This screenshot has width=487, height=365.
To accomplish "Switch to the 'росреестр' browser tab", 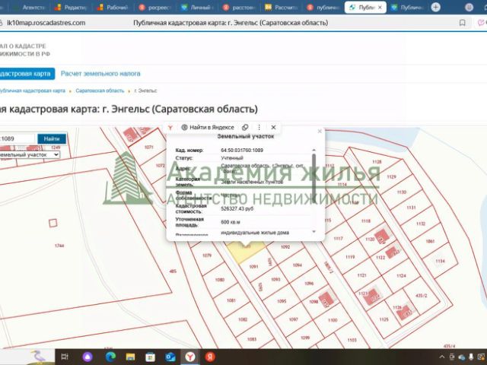I will pyautogui.click(x=154, y=7).
